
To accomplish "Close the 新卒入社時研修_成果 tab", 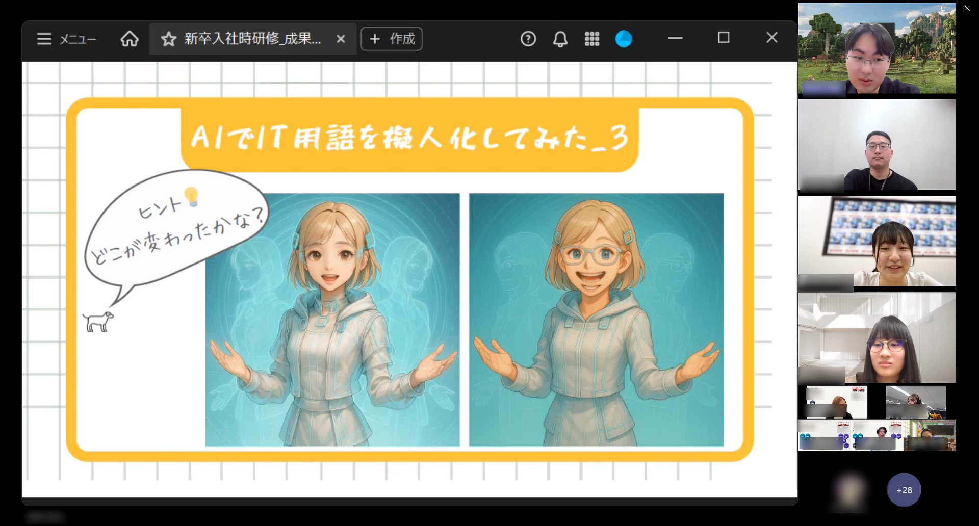I will tap(341, 39).
